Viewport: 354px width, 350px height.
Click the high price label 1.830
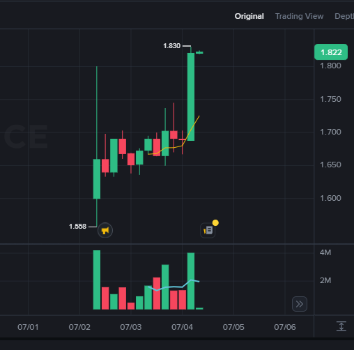pyautogui.click(x=171, y=46)
